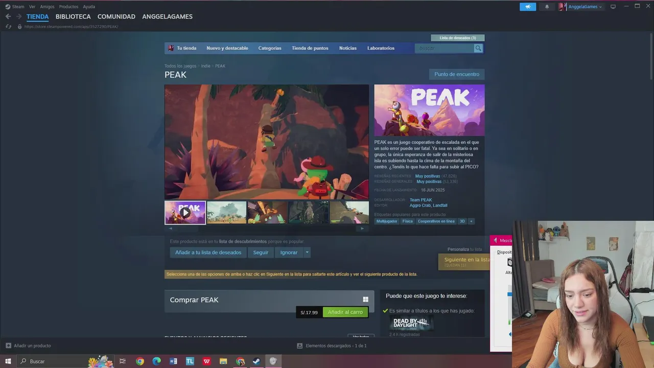This screenshot has height=368, width=654.
Task: Select the Multijugador tag
Action: (x=387, y=221)
